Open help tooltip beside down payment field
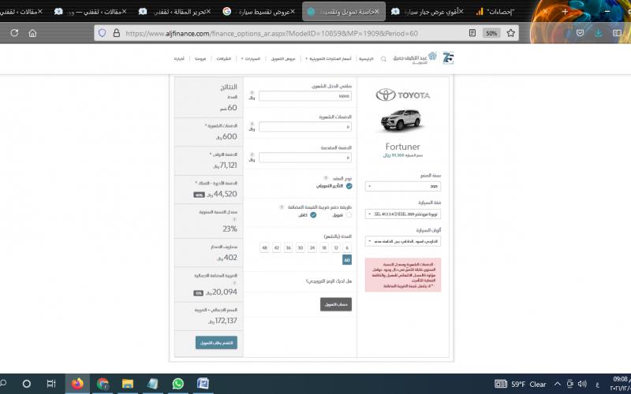Screen dimensions: 631x394 coord(252,154)
